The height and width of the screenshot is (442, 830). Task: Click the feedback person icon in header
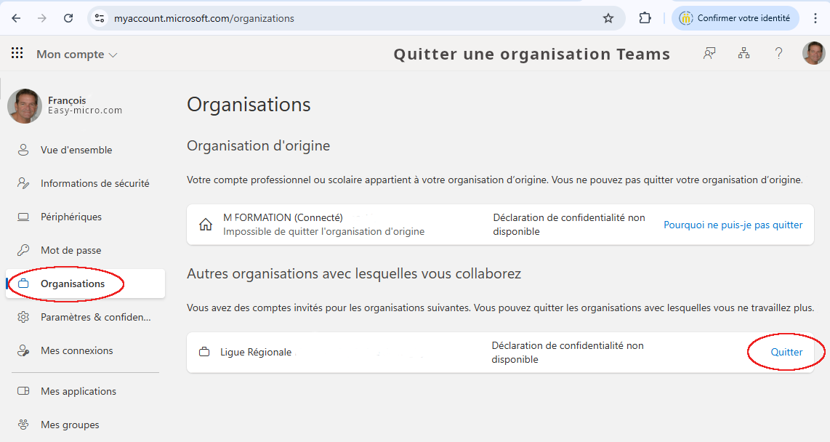point(709,53)
